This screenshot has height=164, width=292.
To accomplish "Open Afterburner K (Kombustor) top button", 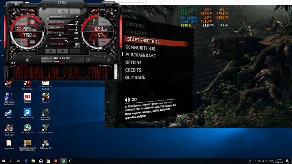I will (51, 11).
